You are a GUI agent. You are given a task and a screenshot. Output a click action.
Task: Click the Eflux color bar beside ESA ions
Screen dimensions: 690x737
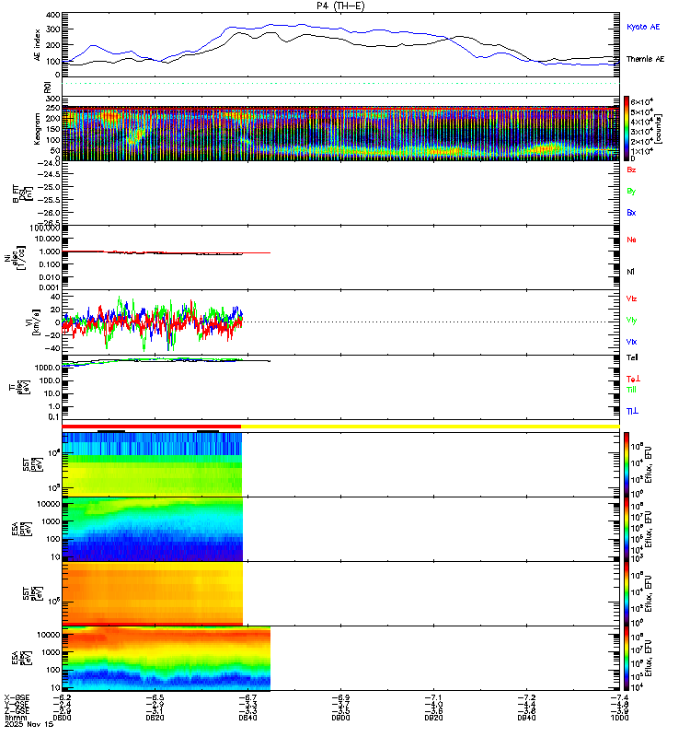(x=627, y=529)
